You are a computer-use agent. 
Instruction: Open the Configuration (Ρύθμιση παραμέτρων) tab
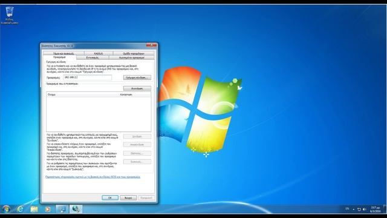[x=134, y=53]
